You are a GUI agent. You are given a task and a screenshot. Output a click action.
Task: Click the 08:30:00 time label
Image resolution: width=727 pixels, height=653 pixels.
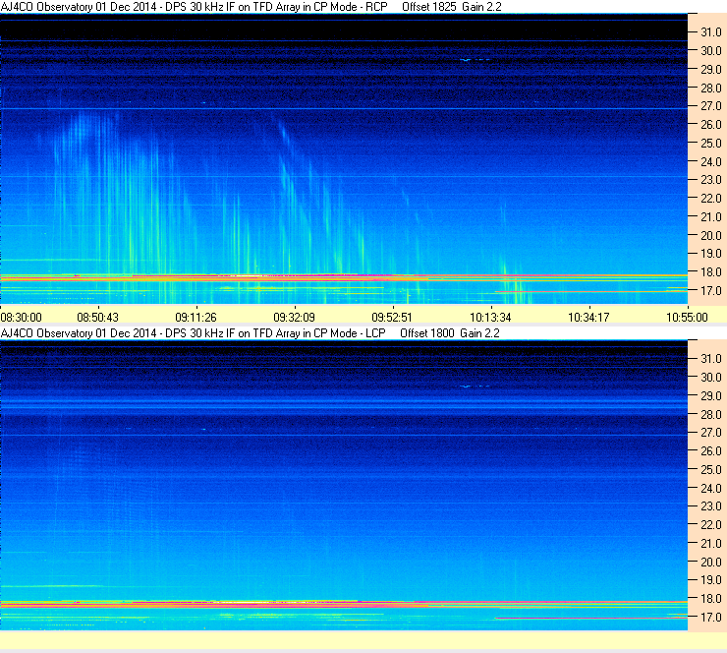click(x=22, y=317)
